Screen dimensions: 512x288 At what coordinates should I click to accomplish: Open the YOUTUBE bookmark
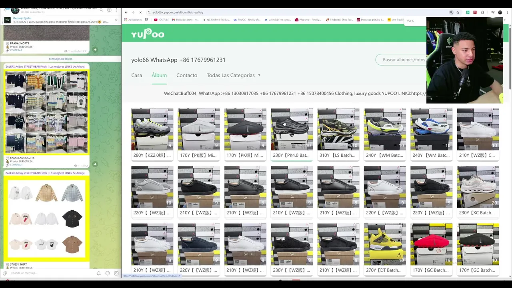161,20
